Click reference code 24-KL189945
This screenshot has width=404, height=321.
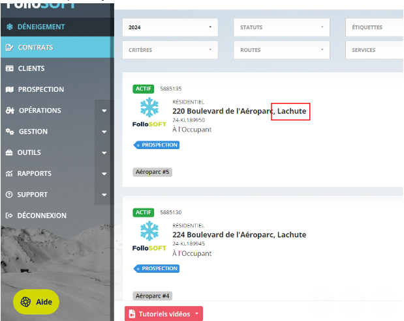tap(189, 244)
